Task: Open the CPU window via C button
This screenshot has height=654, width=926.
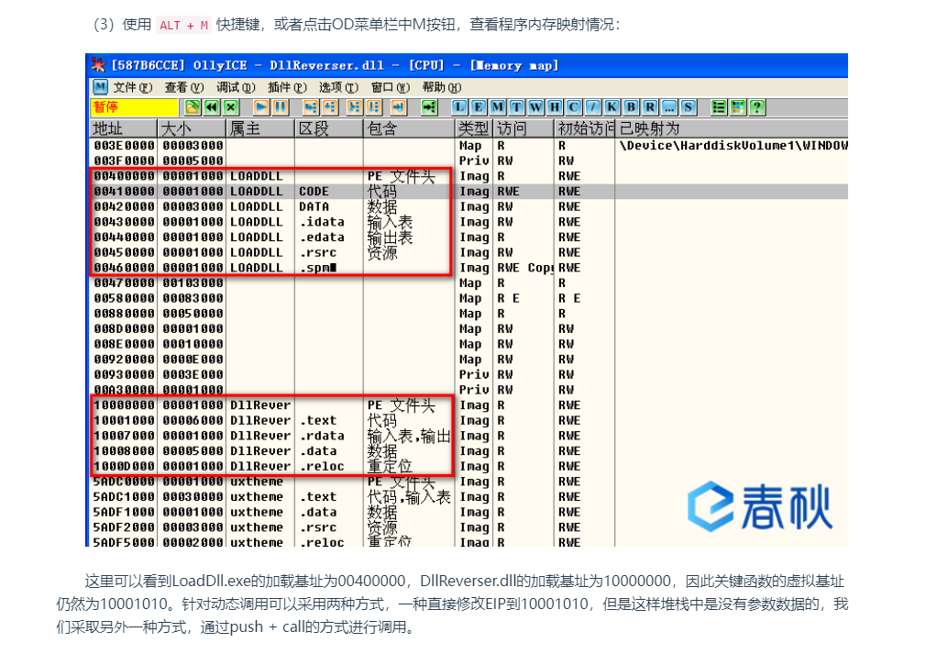Action: point(573,107)
